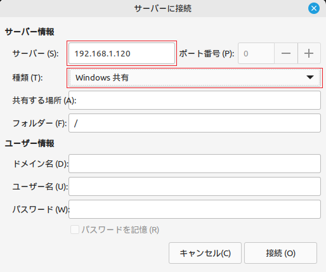
Task: Click the ユーザー名 input field
Action: (195, 186)
